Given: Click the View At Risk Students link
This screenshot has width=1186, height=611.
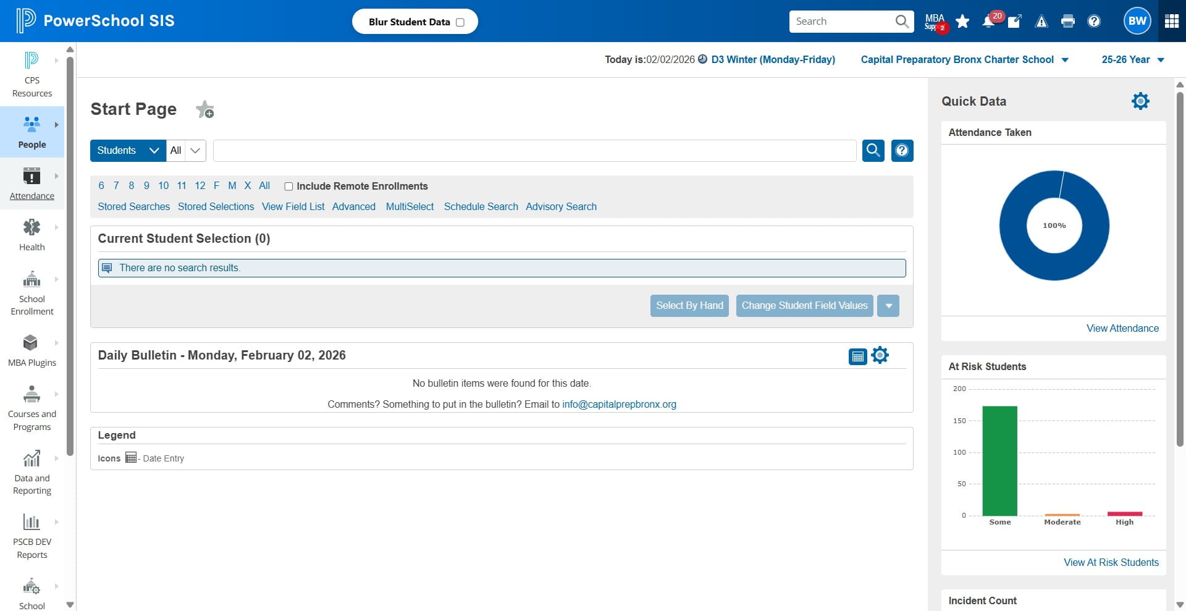Looking at the screenshot, I should click(x=1111, y=562).
